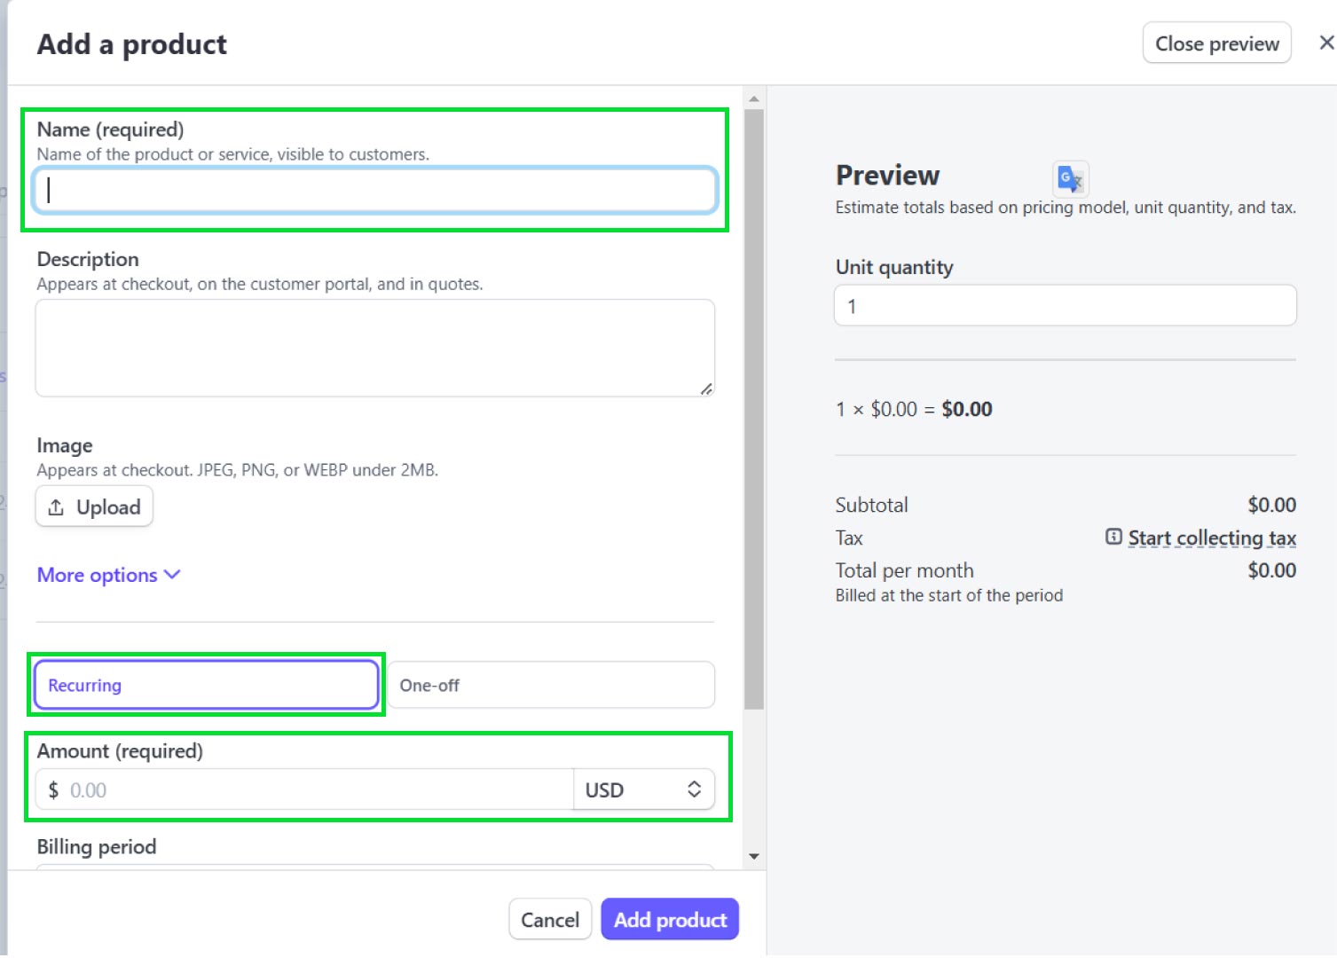The height and width of the screenshot is (958, 1337).
Task: Click the scrollbar down arrow
Action: (753, 856)
